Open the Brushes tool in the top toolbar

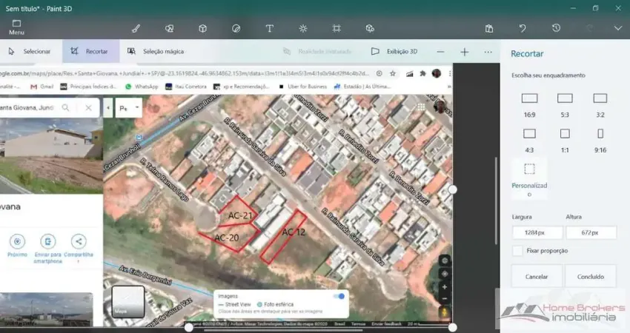pos(136,28)
